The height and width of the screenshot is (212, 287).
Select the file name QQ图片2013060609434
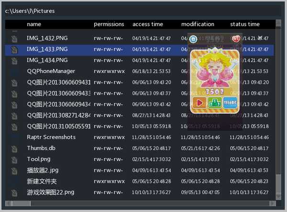coord(58,105)
